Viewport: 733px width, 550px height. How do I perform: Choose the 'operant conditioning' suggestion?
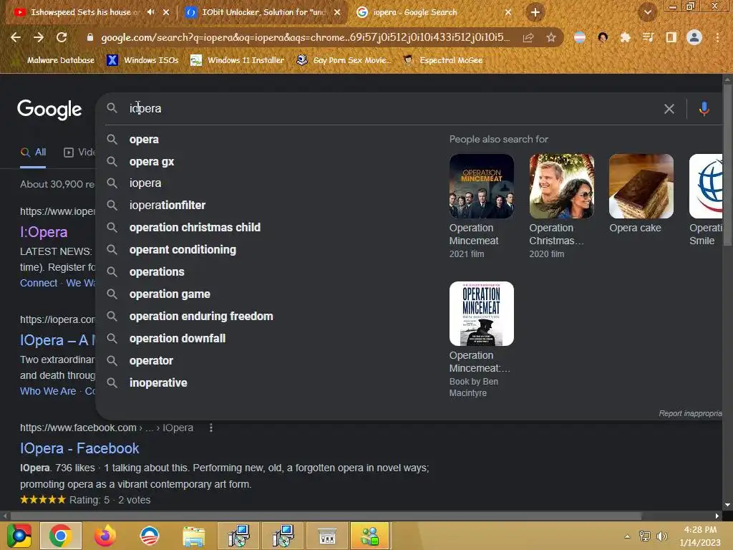[x=183, y=250]
